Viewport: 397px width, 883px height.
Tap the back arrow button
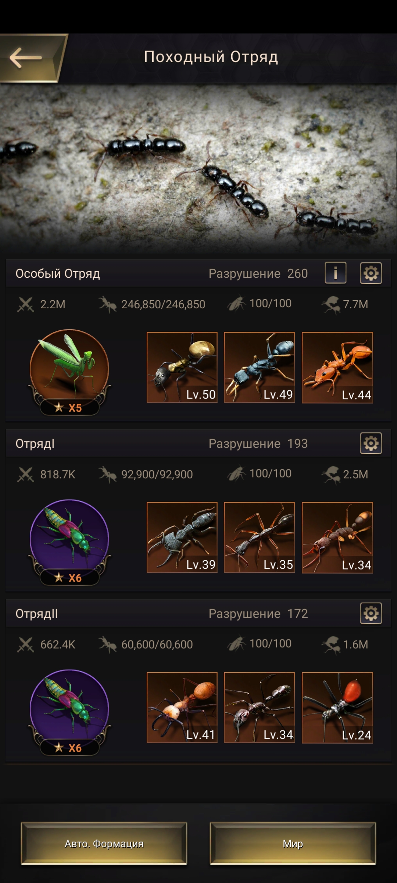26,58
